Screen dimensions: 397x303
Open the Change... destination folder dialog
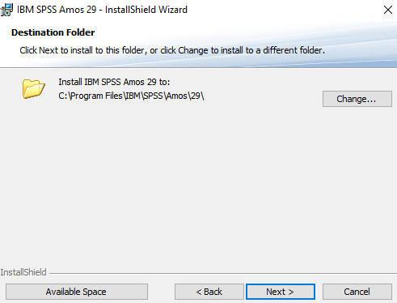pos(357,99)
